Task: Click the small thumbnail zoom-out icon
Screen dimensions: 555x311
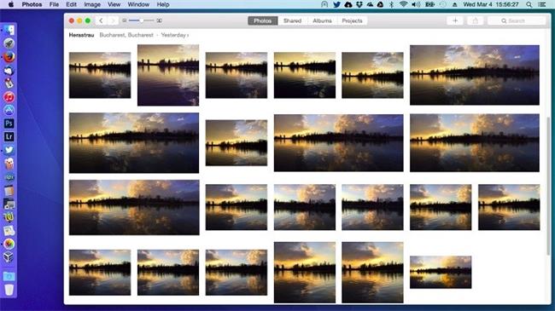Action: coord(125,20)
